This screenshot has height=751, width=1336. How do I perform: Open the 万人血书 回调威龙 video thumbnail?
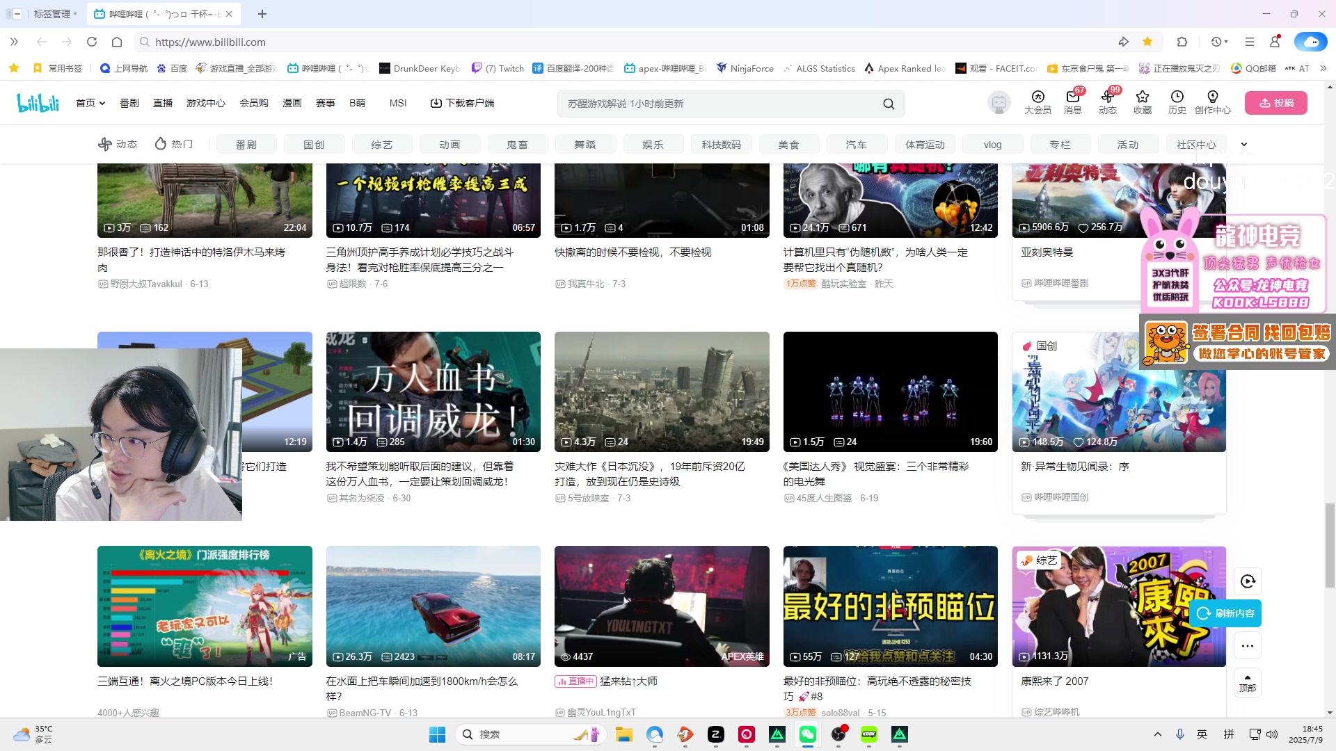click(x=433, y=391)
